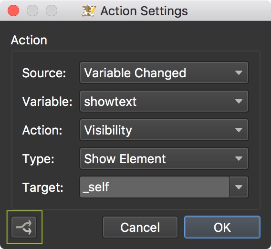This screenshot has width=271, height=249.
Task: Click the grayed-out zoom window button
Action: 52,10
